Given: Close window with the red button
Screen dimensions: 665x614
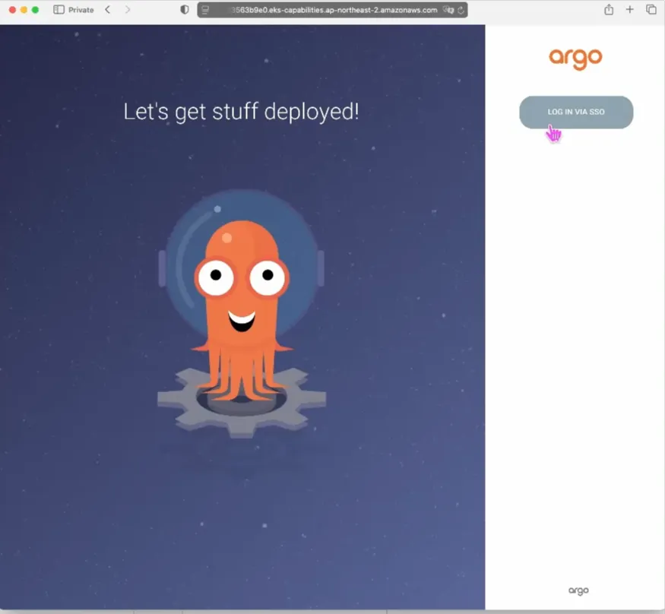Looking at the screenshot, I should click(12, 10).
